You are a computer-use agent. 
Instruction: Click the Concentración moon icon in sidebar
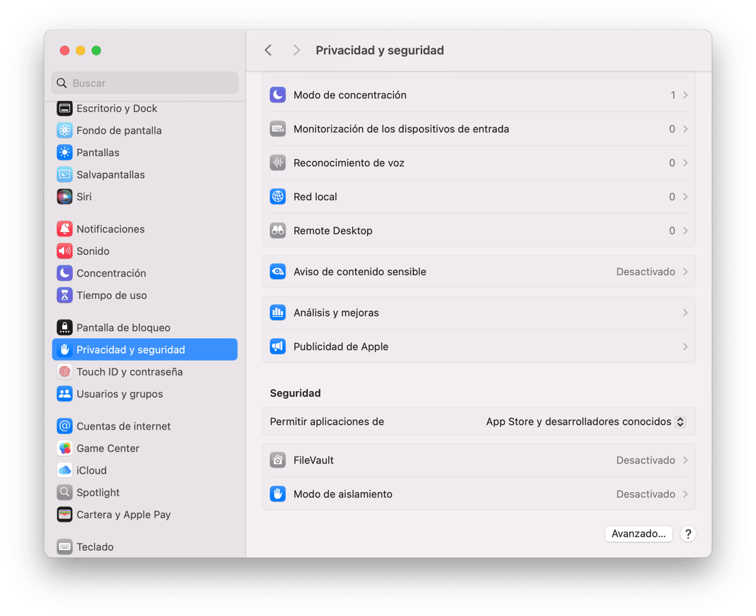pyautogui.click(x=65, y=273)
